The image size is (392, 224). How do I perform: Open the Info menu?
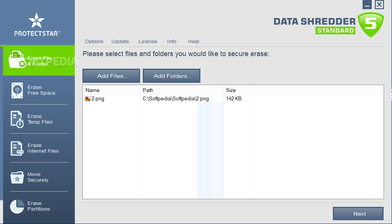(x=172, y=42)
